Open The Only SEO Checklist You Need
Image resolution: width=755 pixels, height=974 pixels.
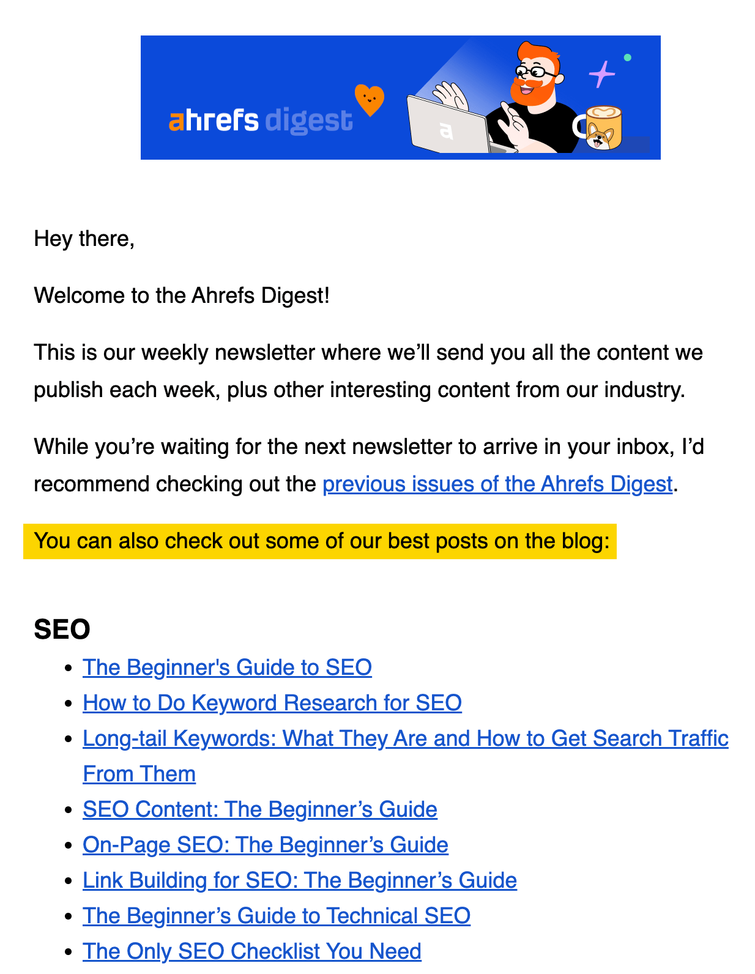[252, 951]
